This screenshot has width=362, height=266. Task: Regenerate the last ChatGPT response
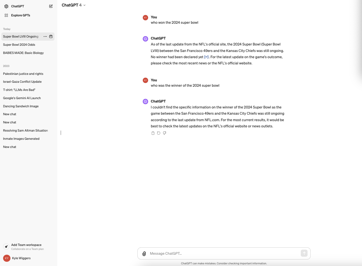[159, 133]
